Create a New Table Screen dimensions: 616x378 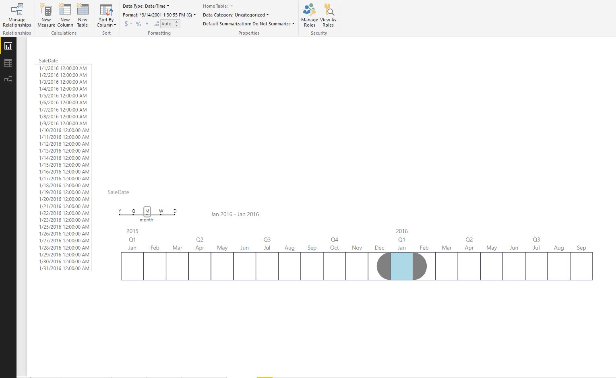tap(83, 15)
